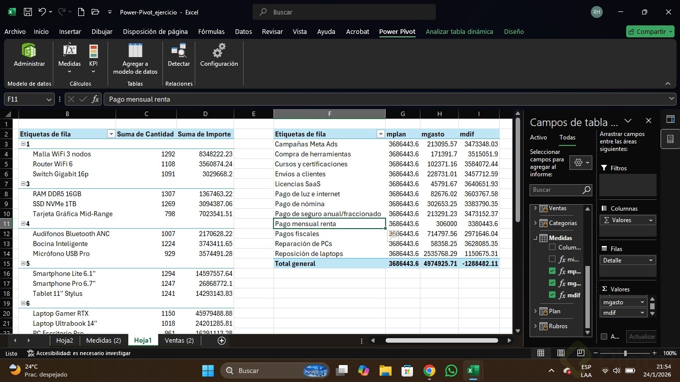Open the Administrar data model icon

(29, 55)
